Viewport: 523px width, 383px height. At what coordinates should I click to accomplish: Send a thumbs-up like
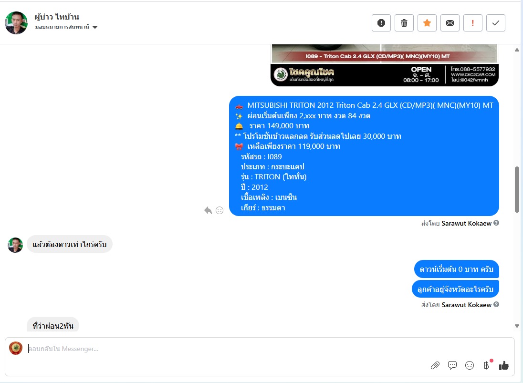(x=503, y=365)
